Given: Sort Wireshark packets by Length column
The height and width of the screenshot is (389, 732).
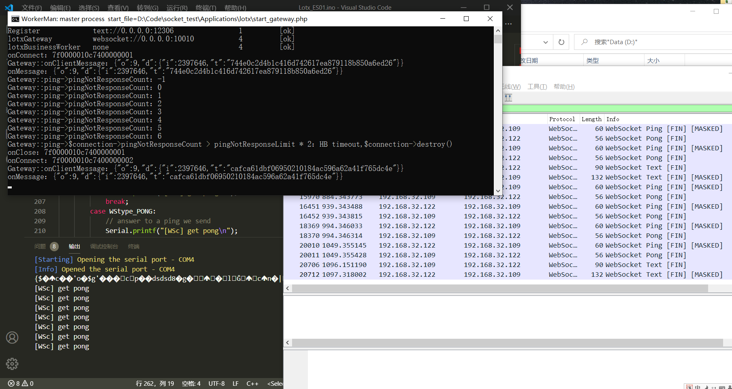Looking at the screenshot, I should coord(591,119).
